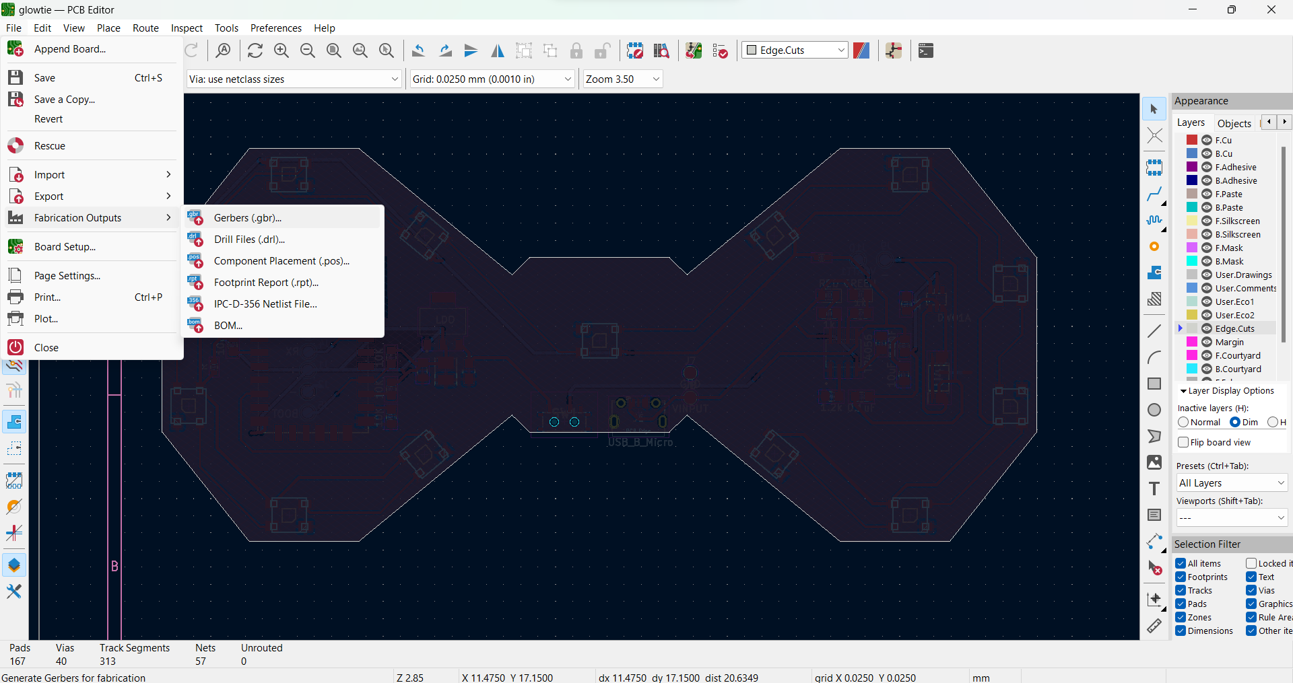1293x683 pixels.
Task: Select the Route Tracks tool
Action: point(1154,194)
